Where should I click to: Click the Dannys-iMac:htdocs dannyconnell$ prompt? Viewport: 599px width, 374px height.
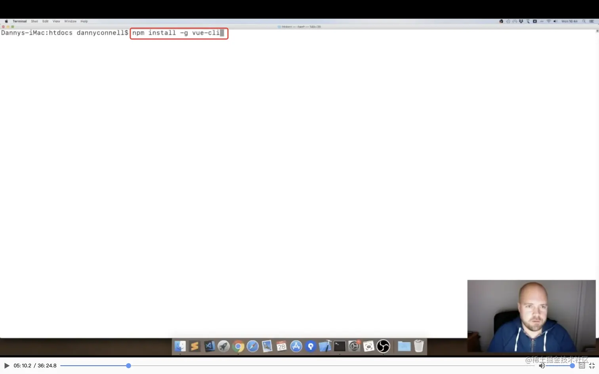point(65,33)
